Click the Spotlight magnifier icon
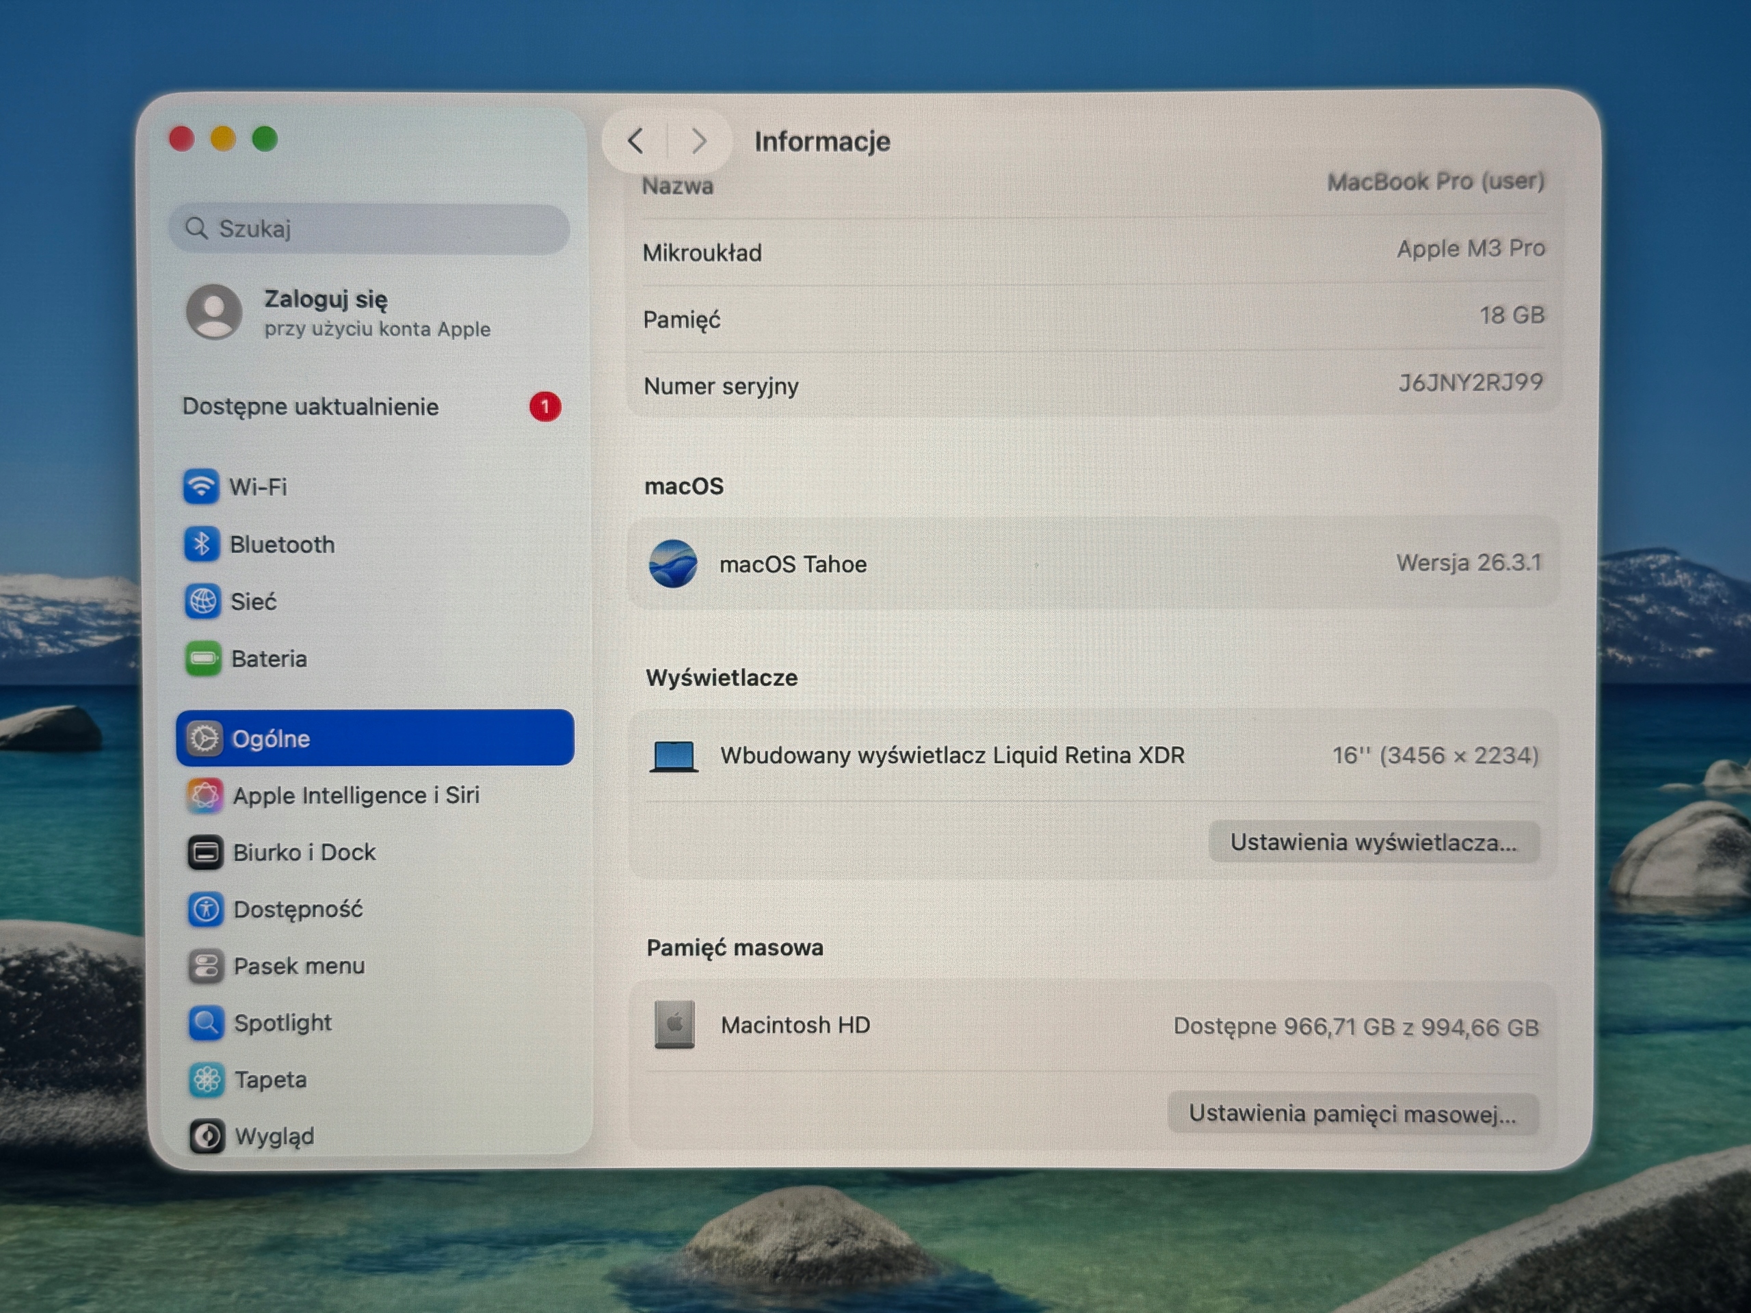The width and height of the screenshot is (1751, 1313). coord(207,1022)
